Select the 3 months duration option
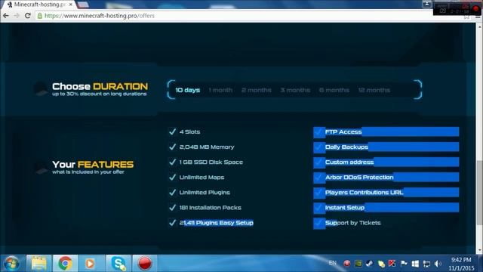Viewport: 483px width, 272px height. coord(295,90)
